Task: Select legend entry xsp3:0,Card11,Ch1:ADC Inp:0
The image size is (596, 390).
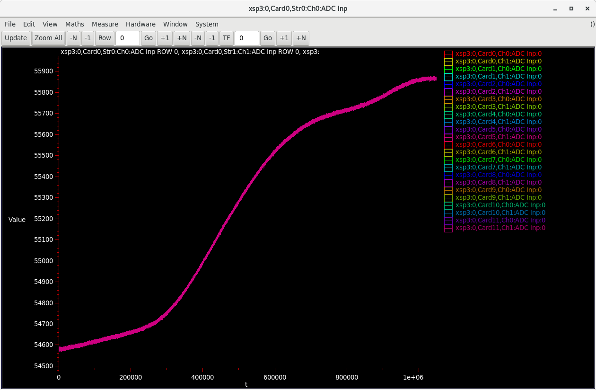Action: pos(500,228)
